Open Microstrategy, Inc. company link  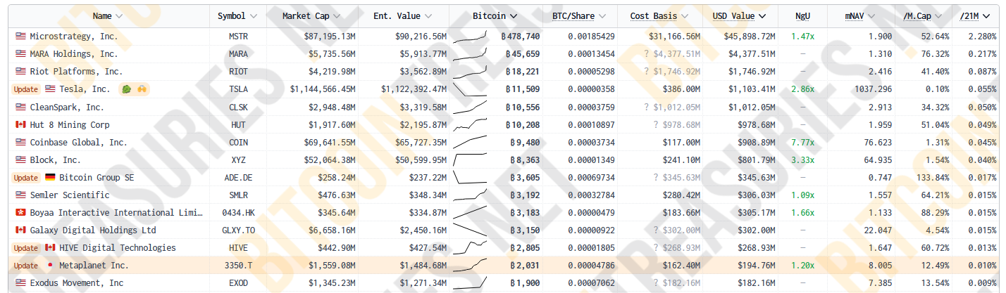click(74, 36)
